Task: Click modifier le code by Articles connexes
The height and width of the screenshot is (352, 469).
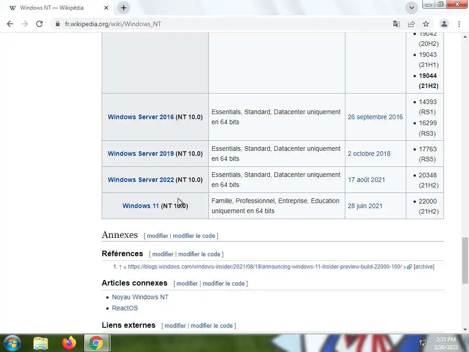Action: click(224, 283)
